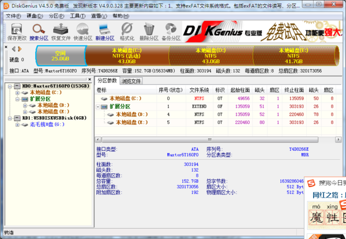The height and width of the screenshot is (239, 346).
Task: Select 老毛桃U盘(G:) in tree
Action: coord(47,124)
